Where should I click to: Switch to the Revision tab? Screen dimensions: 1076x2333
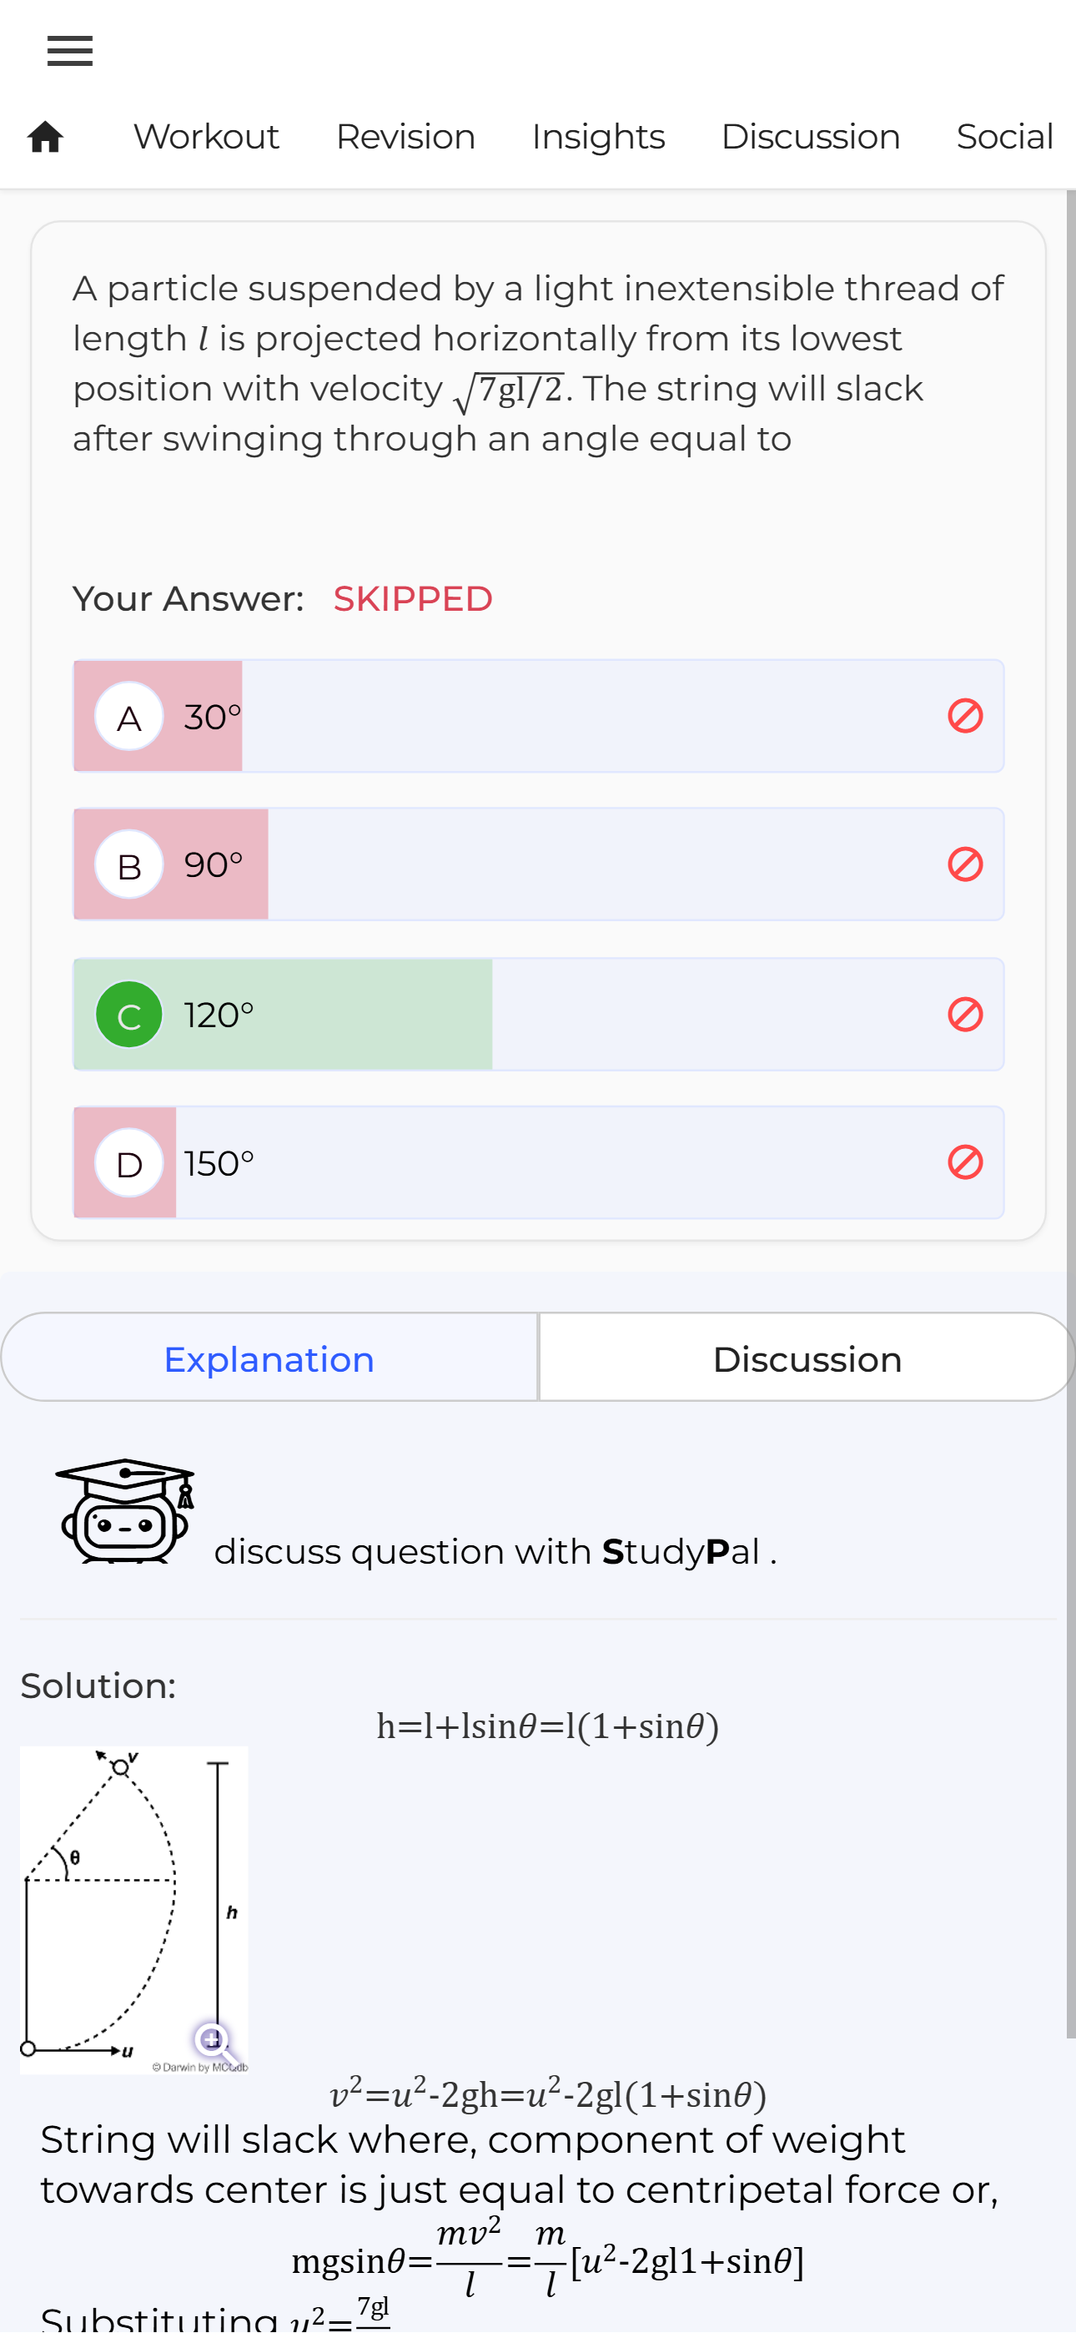(405, 137)
